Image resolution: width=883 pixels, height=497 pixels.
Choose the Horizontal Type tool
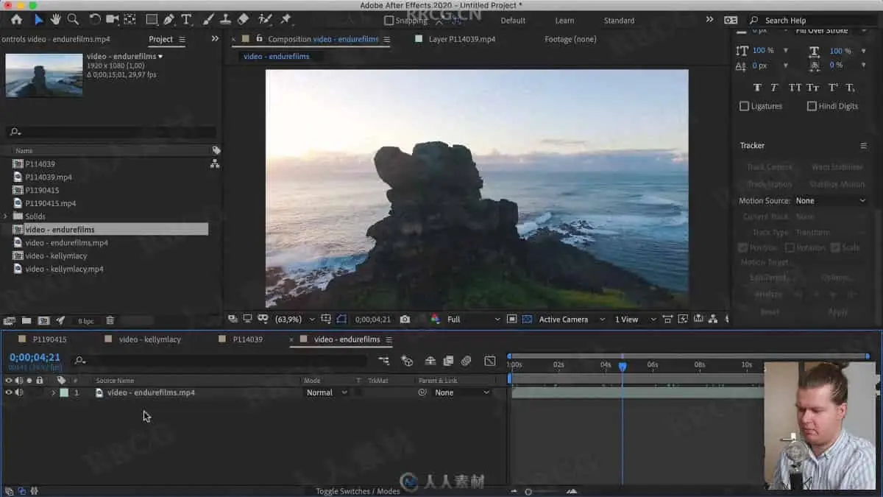[187, 19]
